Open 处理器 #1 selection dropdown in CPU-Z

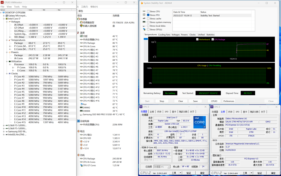point(169,167)
